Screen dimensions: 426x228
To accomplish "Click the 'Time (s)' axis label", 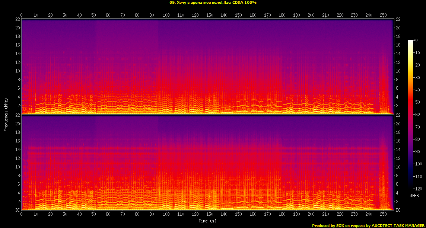I will click(208, 221).
